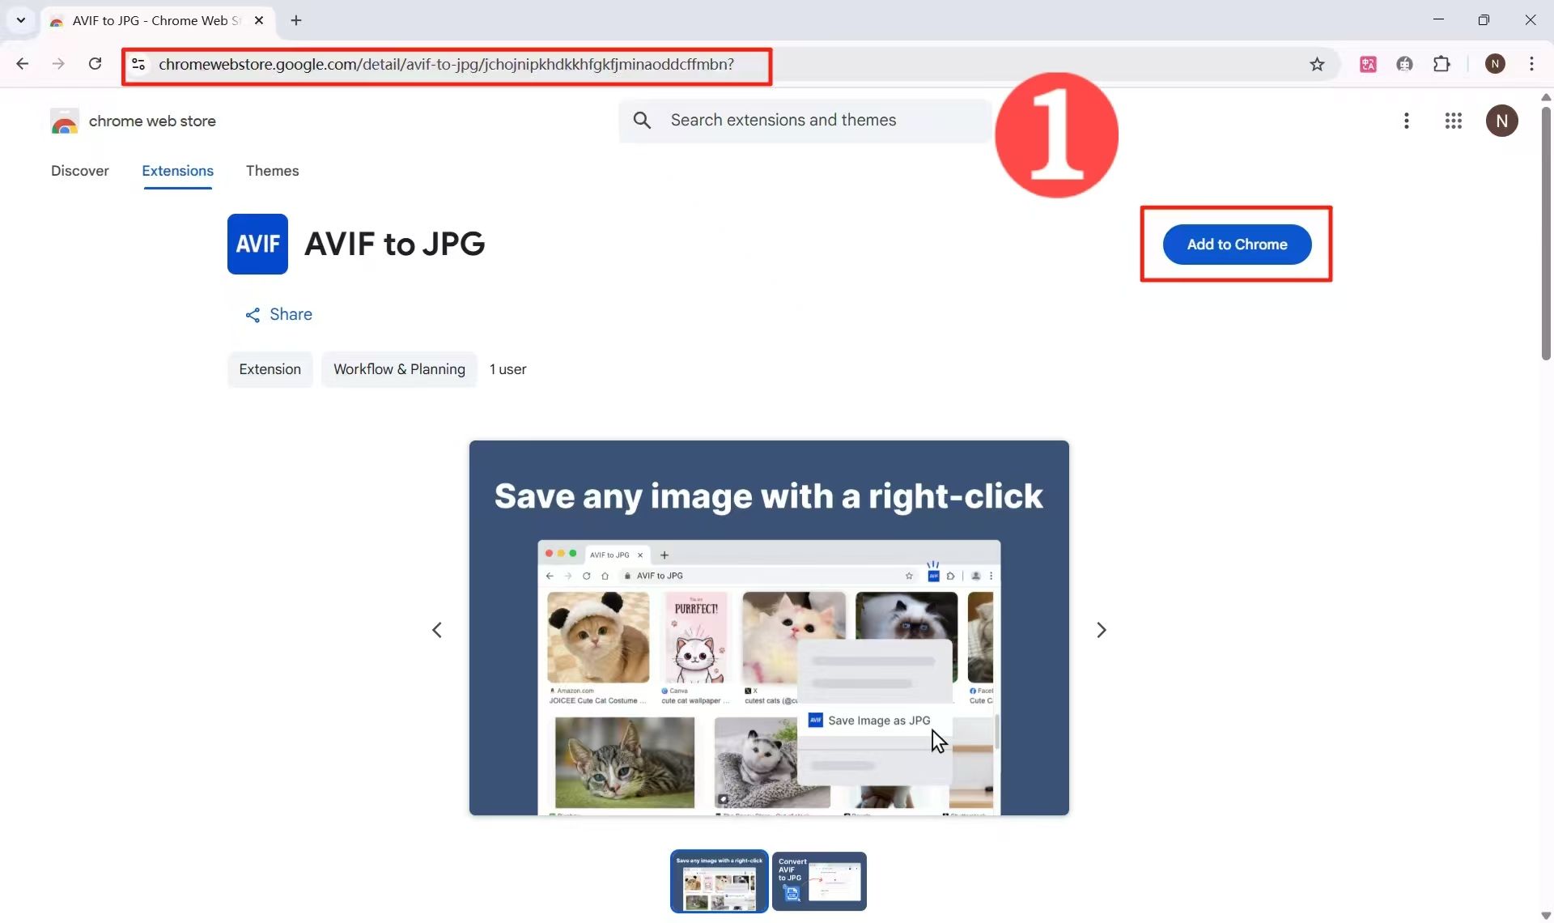Click the search magnifier icon
The width and height of the screenshot is (1554, 923).
click(642, 120)
